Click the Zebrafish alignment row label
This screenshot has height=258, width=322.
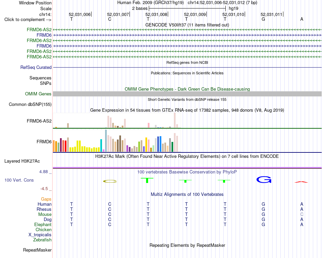pos(42,240)
